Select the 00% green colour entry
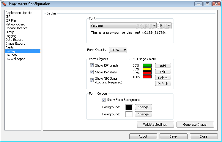This screenshot has width=222, height=142. click(x=142, y=65)
